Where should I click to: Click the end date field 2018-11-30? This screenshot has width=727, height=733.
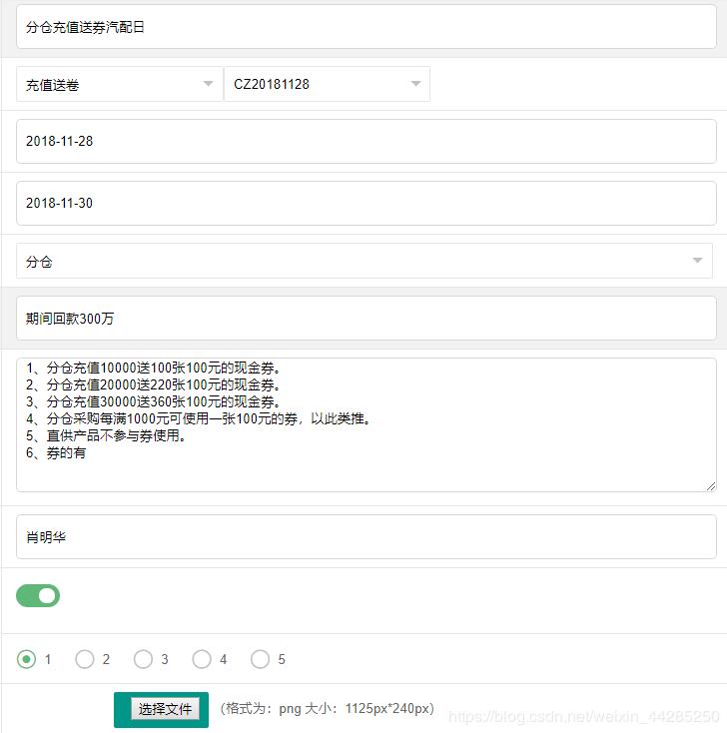tap(366, 203)
